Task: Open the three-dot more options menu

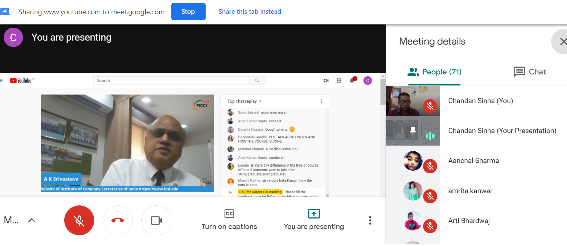Action: coord(370,220)
